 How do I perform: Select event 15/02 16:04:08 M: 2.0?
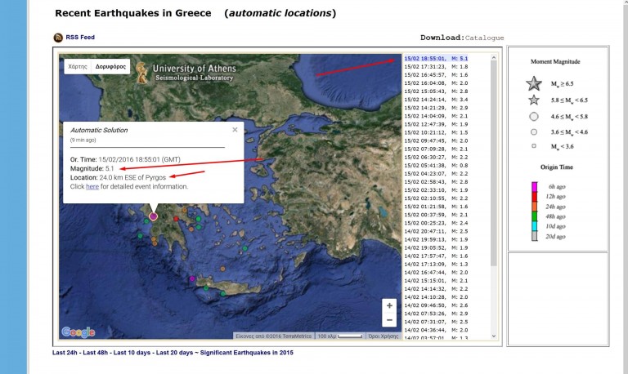click(436, 83)
